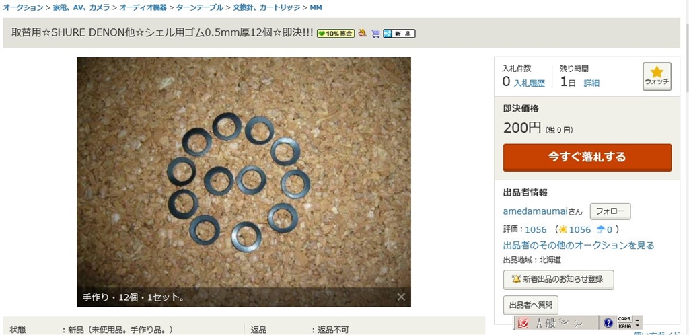Click the shopping cart icon in title
Image resolution: width=689 pixels, height=335 pixels.
pos(375,34)
